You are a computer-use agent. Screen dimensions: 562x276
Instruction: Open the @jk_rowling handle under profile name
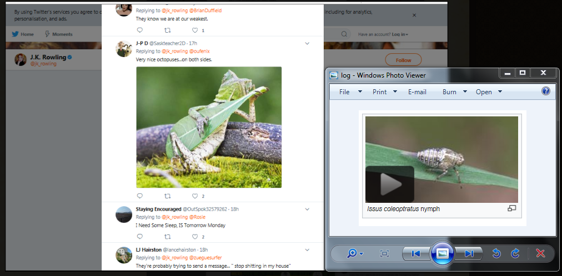[x=43, y=64]
